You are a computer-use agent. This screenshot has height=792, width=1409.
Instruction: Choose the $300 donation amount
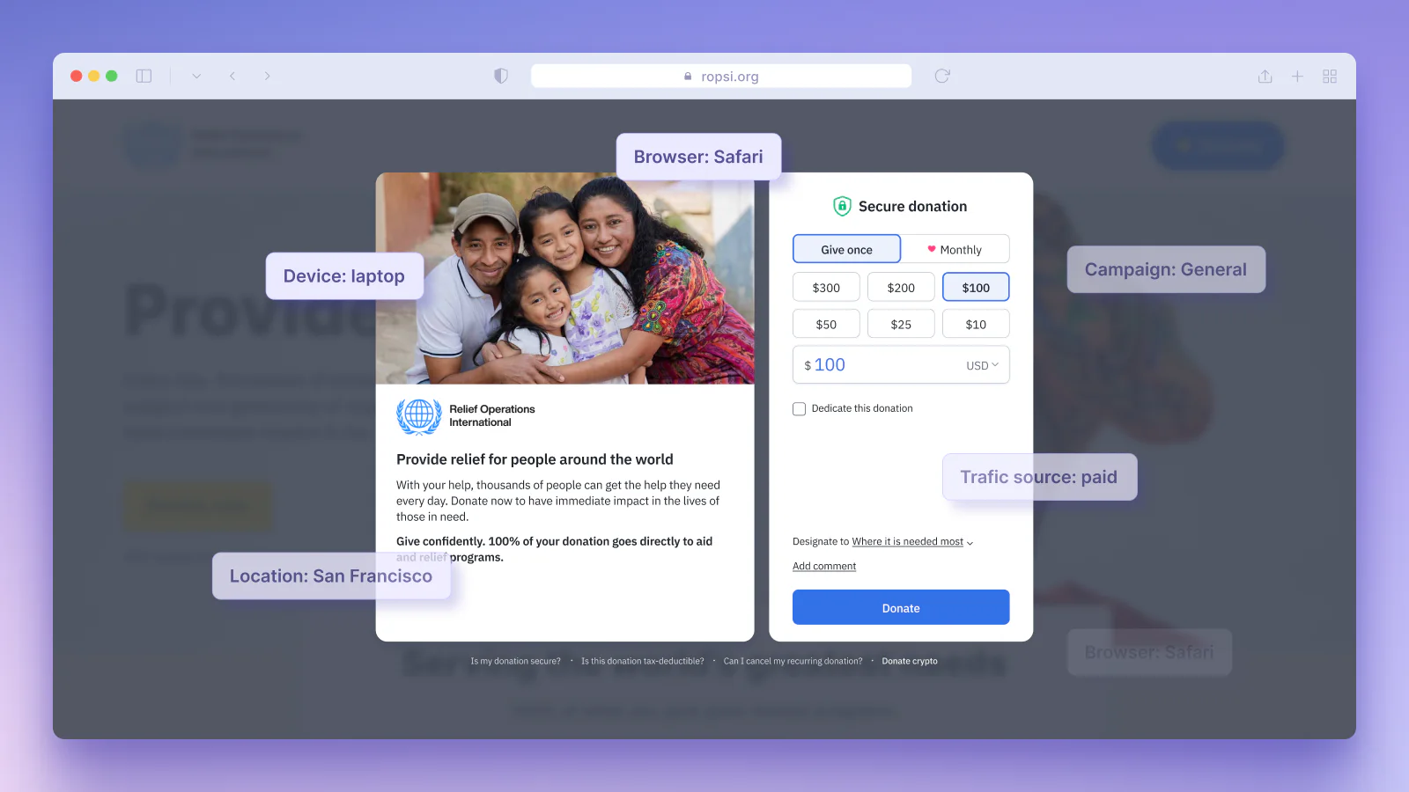pyautogui.click(x=826, y=288)
